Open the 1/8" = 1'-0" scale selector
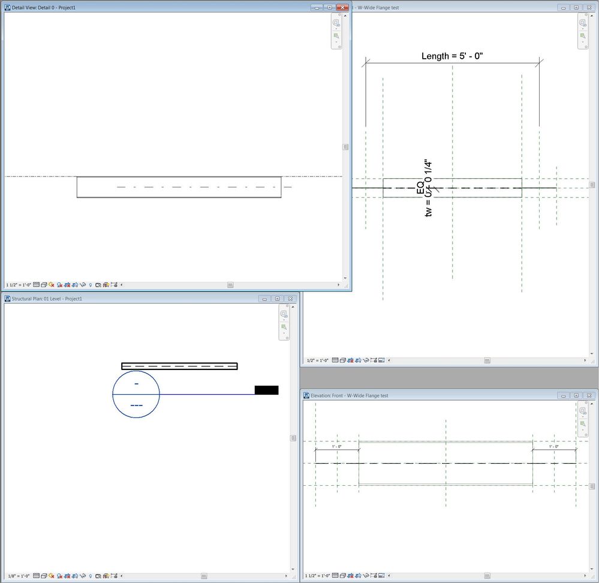Screen dimensions: 599x583 pyautogui.click(x=19, y=576)
